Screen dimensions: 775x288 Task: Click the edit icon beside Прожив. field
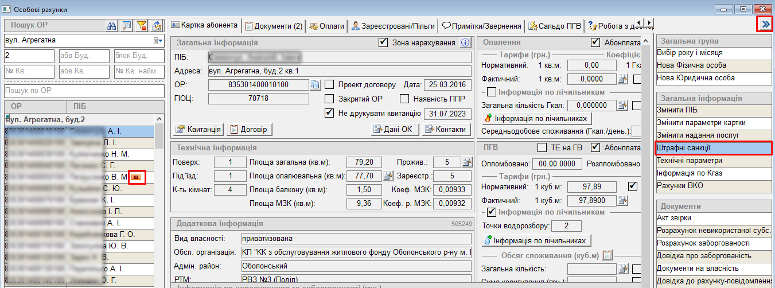(x=467, y=162)
